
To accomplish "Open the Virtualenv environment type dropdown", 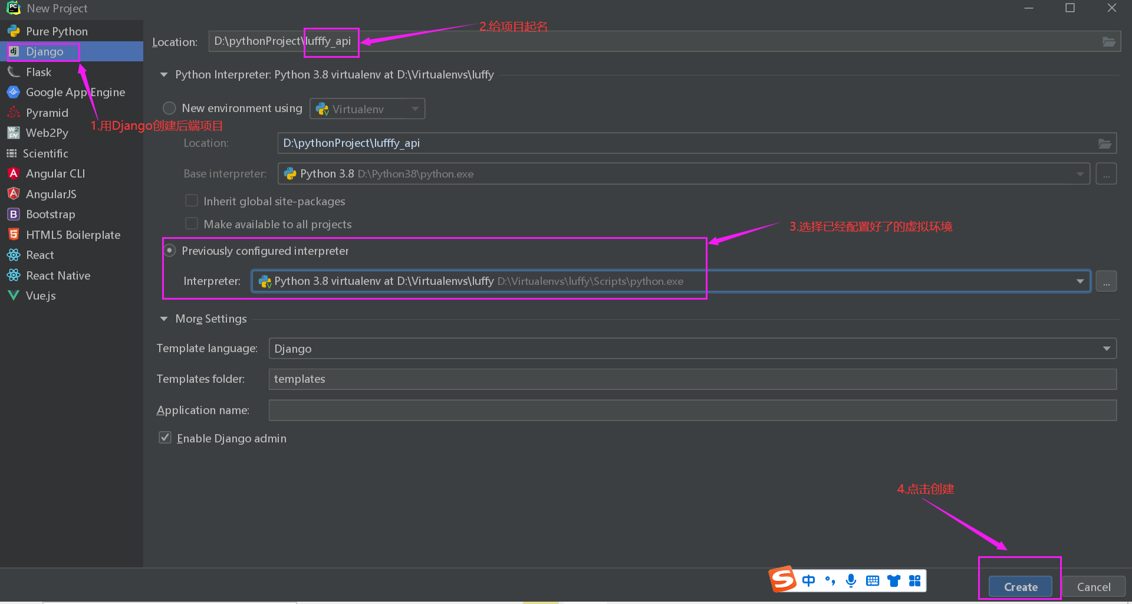I will pyautogui.click(x=367, y=109).
